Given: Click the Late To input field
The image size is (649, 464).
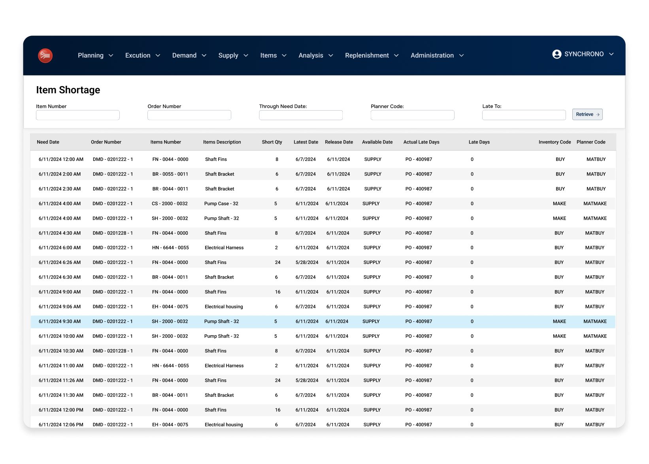Looking at the screenshot, I should (x=524, y=115).
